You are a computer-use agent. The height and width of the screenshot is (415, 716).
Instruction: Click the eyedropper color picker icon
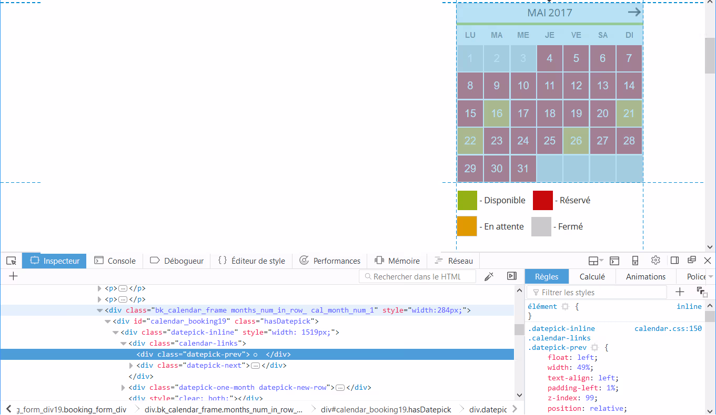[489, 276]
